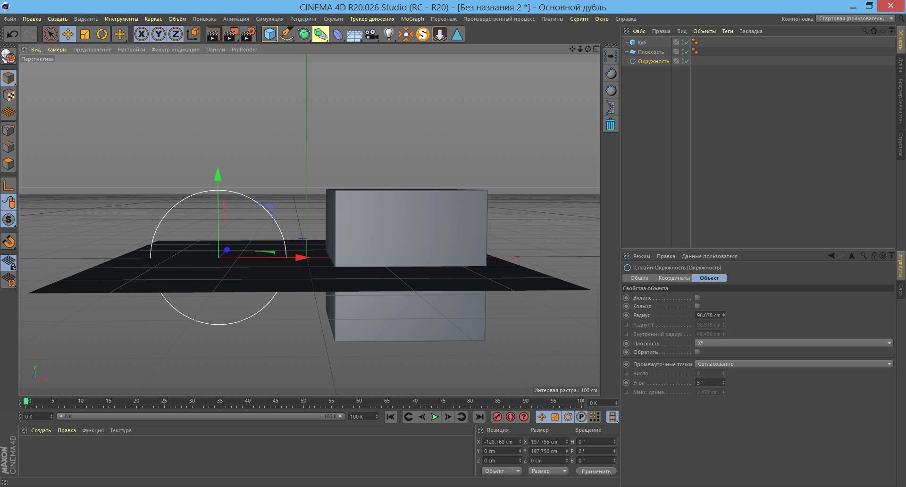
Task: Toggle the Куб green enable checkmark
Action: pyautogui.click(x=687, y=42)
